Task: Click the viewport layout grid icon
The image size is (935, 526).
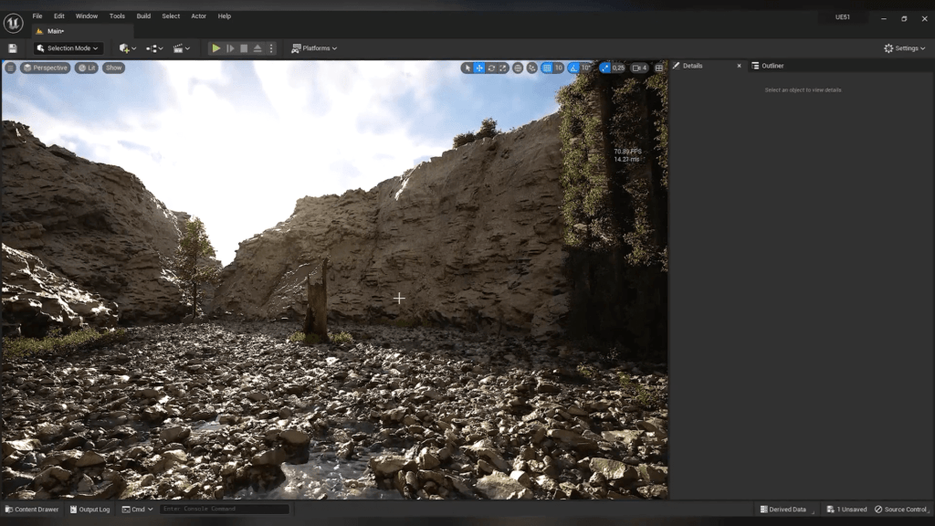Action: click(659, 68)
